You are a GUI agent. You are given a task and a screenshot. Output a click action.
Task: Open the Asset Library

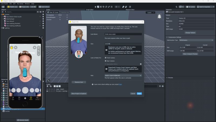tap(44, 7)
